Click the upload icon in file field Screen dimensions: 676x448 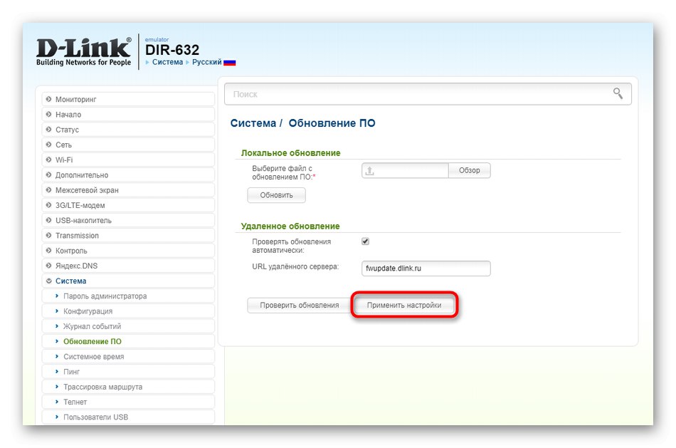pos(369,171)
